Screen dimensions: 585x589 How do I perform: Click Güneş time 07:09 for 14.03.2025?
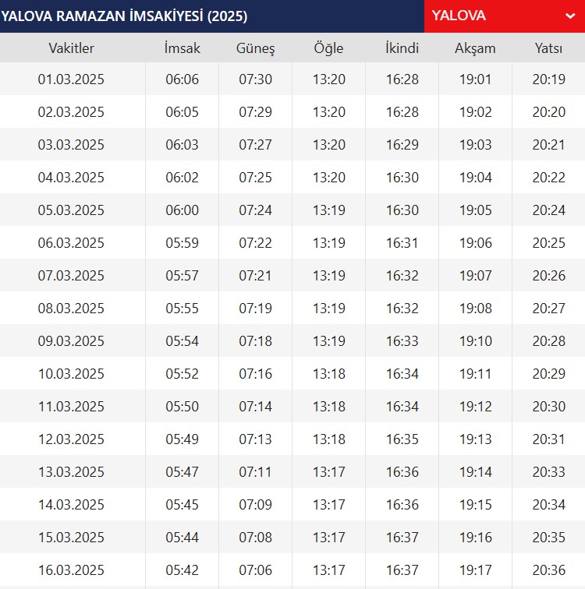(x=255, y=505)
